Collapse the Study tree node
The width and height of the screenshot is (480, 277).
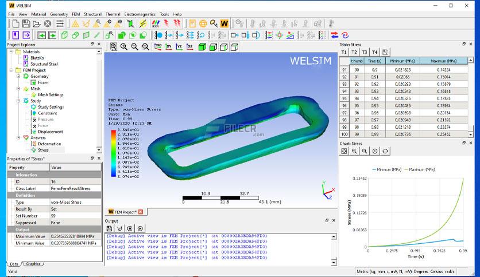click(18, 101)
